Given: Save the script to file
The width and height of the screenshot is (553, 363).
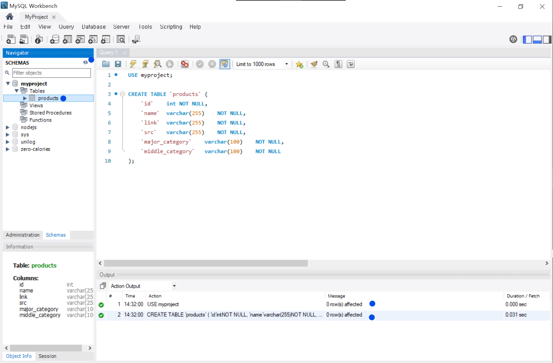Looking at the screenshot, I should point(118,64).
